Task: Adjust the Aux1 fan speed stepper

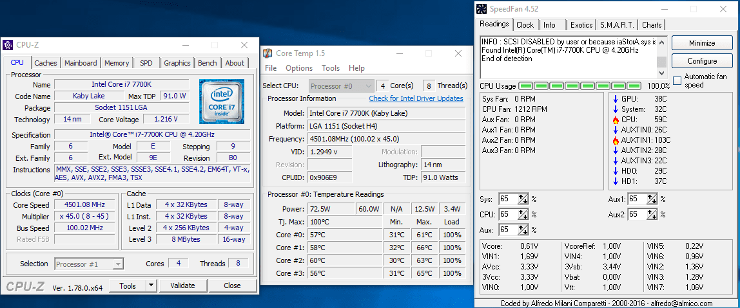Action: point(652,199)
